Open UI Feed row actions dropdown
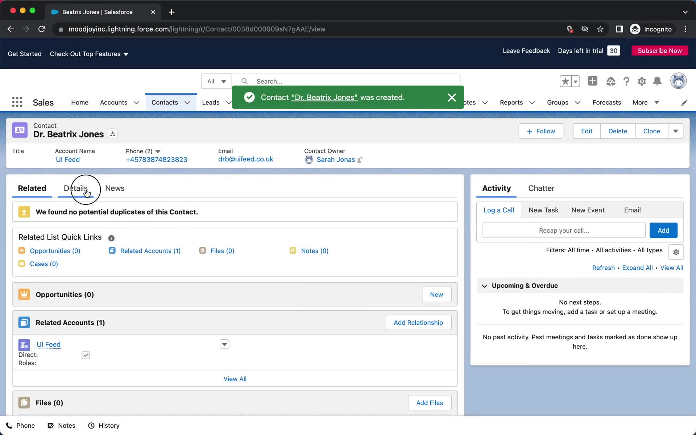The width and height of the screenshot is (696, 435). tap(224, 344)
